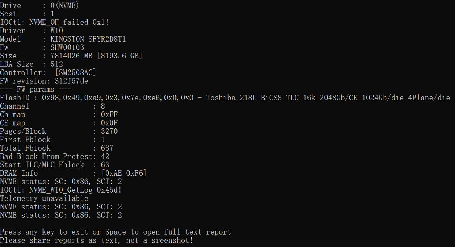
Task: Click the Total Fblock value 687
Action: tap(107, 148)
